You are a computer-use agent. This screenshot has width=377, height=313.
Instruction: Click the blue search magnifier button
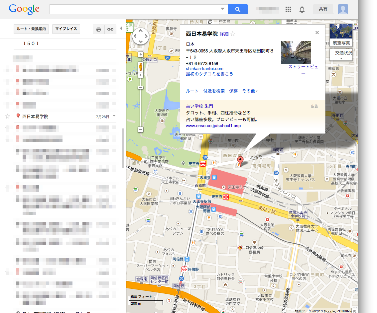click(238, 9)
